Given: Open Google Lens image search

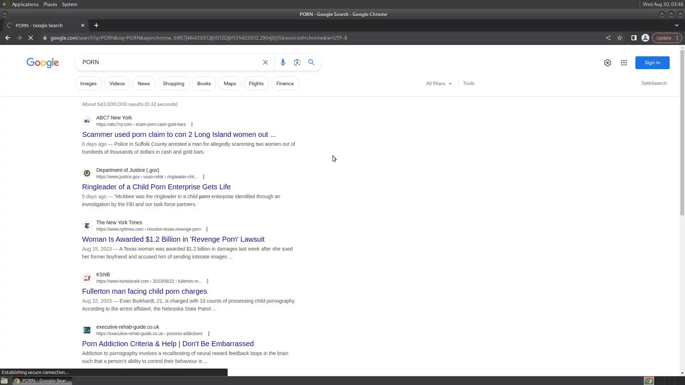Looking at the screenshot, I should tap(297, 62).
